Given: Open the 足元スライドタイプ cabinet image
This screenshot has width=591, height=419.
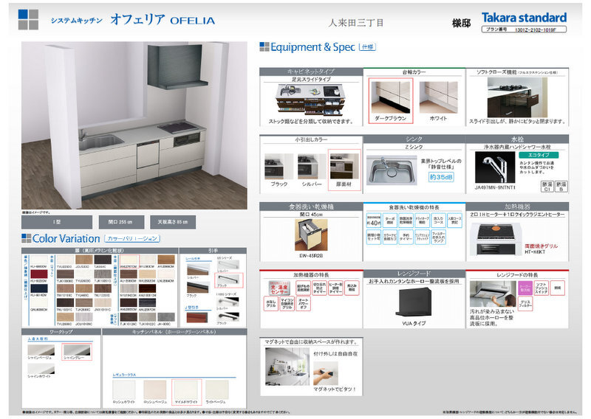Looking at the screenshot, I should (311, 100).
